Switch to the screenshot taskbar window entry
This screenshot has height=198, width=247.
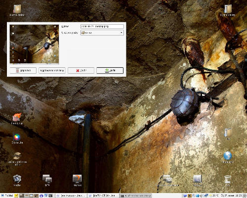coord(135,196)
